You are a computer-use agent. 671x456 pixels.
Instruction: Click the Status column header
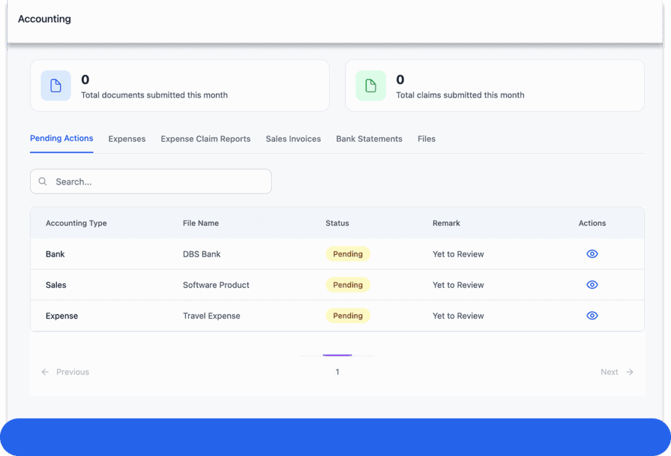coord(337,223)
